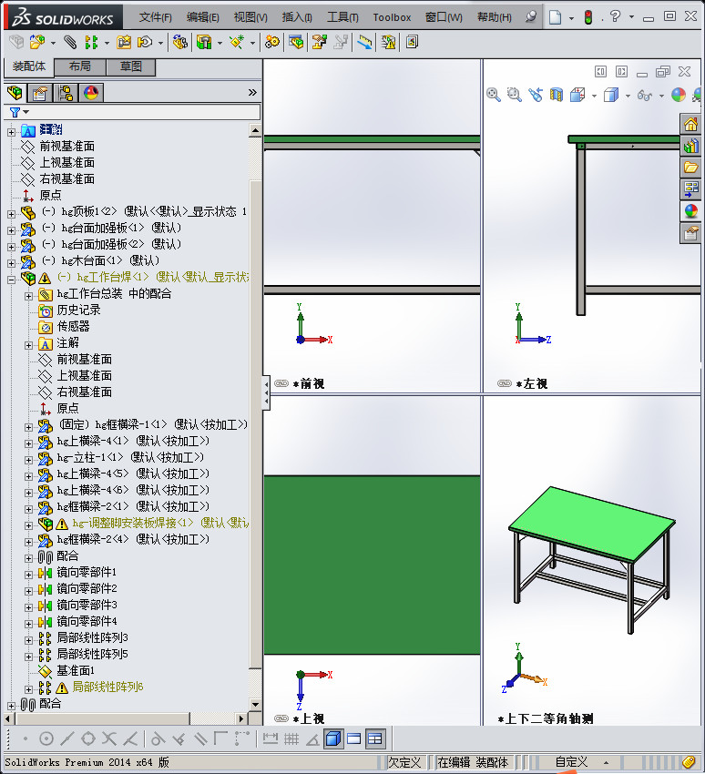
Task: Expand the hg-立柱-1<1> component node
Action: (28, 460)
